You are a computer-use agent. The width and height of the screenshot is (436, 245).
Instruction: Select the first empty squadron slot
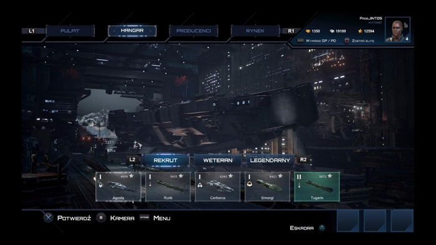click(x=348, y=221)
